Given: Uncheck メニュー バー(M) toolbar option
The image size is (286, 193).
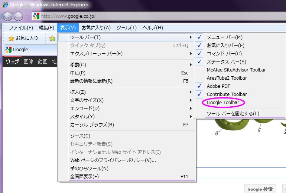Looking at the screenshot, I should [x=240, y=37].
